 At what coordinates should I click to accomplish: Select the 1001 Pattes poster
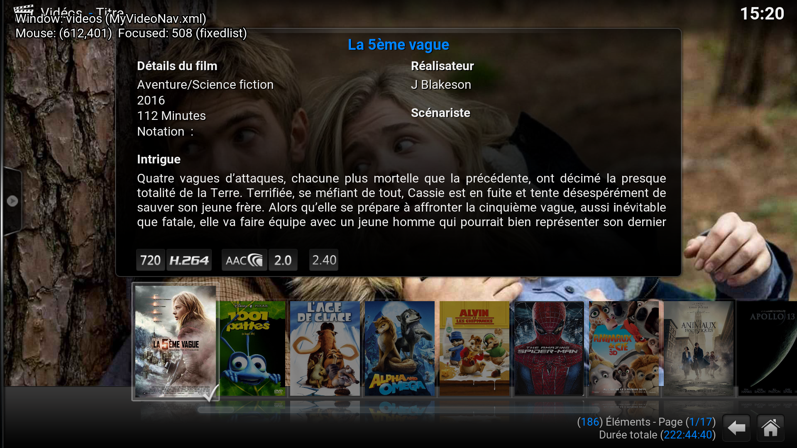tap(252, 348)
